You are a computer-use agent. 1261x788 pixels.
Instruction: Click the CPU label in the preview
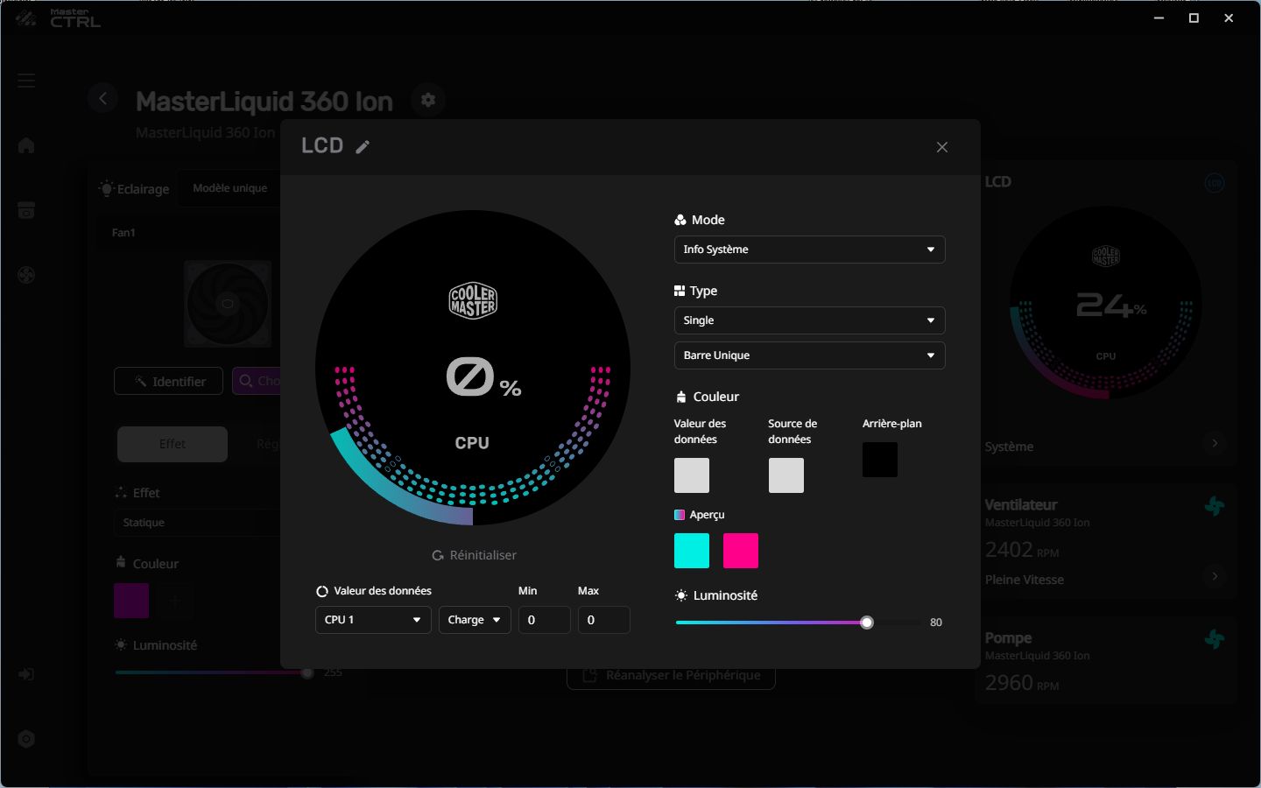click(472, 443)
